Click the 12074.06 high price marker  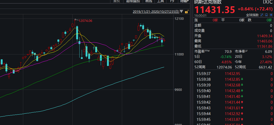[85, 21]
